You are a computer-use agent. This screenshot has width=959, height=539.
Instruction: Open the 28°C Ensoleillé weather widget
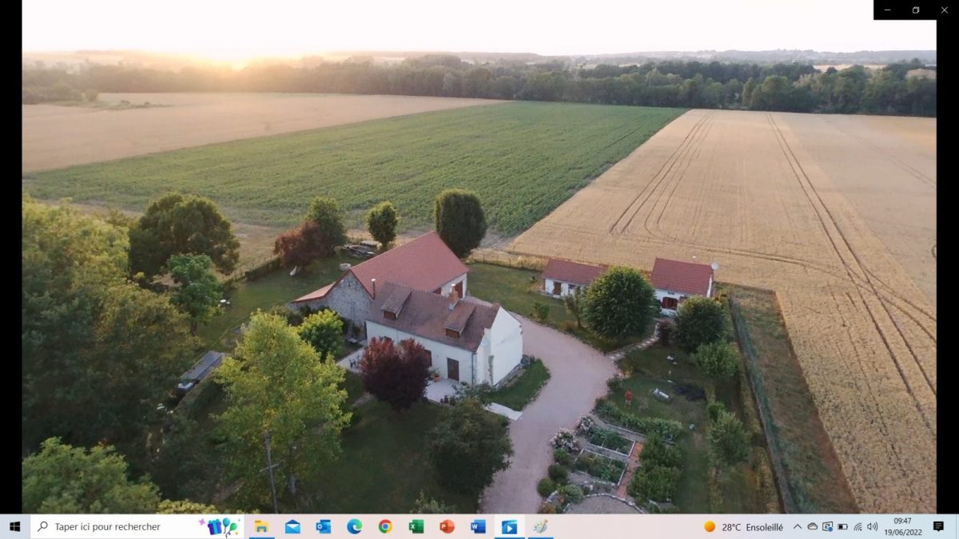point(743,527)
